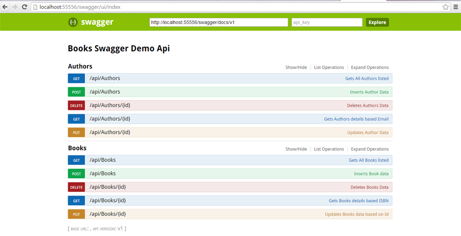Bookmark this page with the star icon
The height and width of the screenshot is (236, 461).
pos(445,7)
